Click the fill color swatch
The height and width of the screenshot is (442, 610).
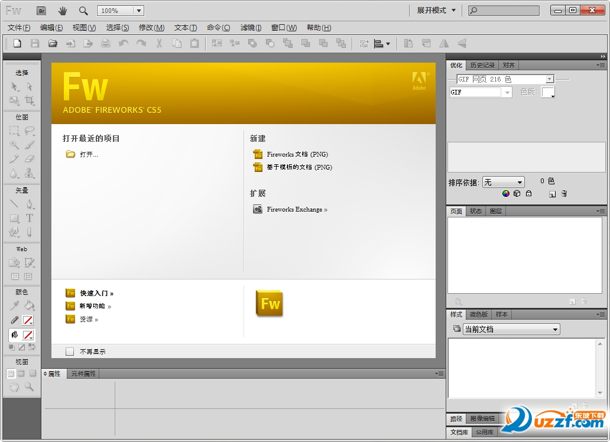click(x=28, y=334)
